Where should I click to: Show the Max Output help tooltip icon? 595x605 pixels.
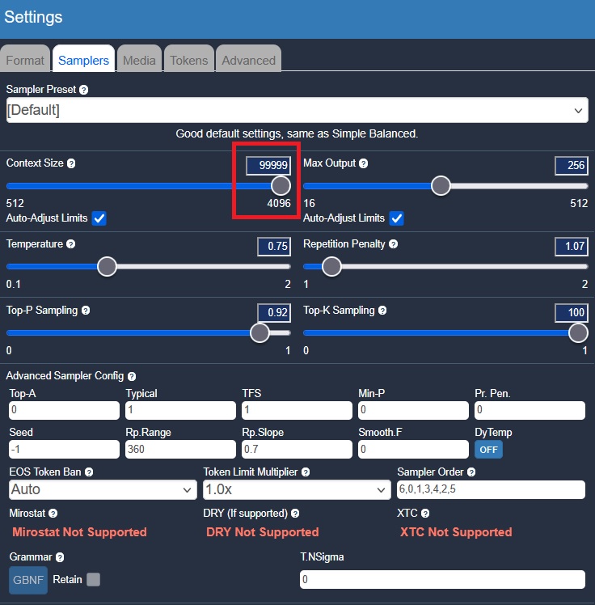[363, 163]
